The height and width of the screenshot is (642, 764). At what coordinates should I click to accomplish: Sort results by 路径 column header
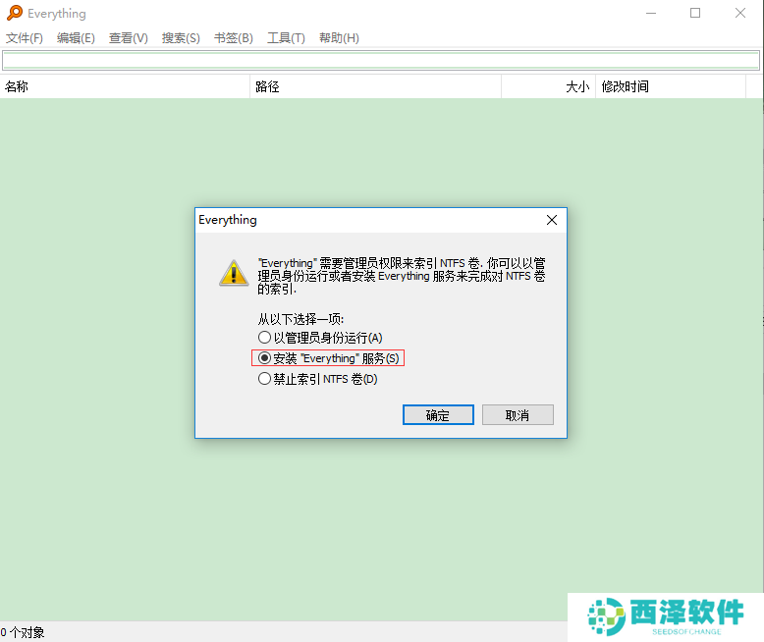[376, 86]
